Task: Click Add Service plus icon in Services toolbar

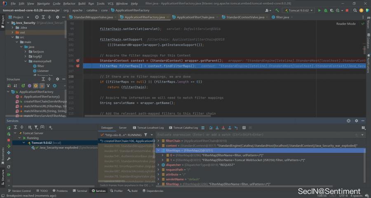Action: pyautogui.click(x=50, y=127)
